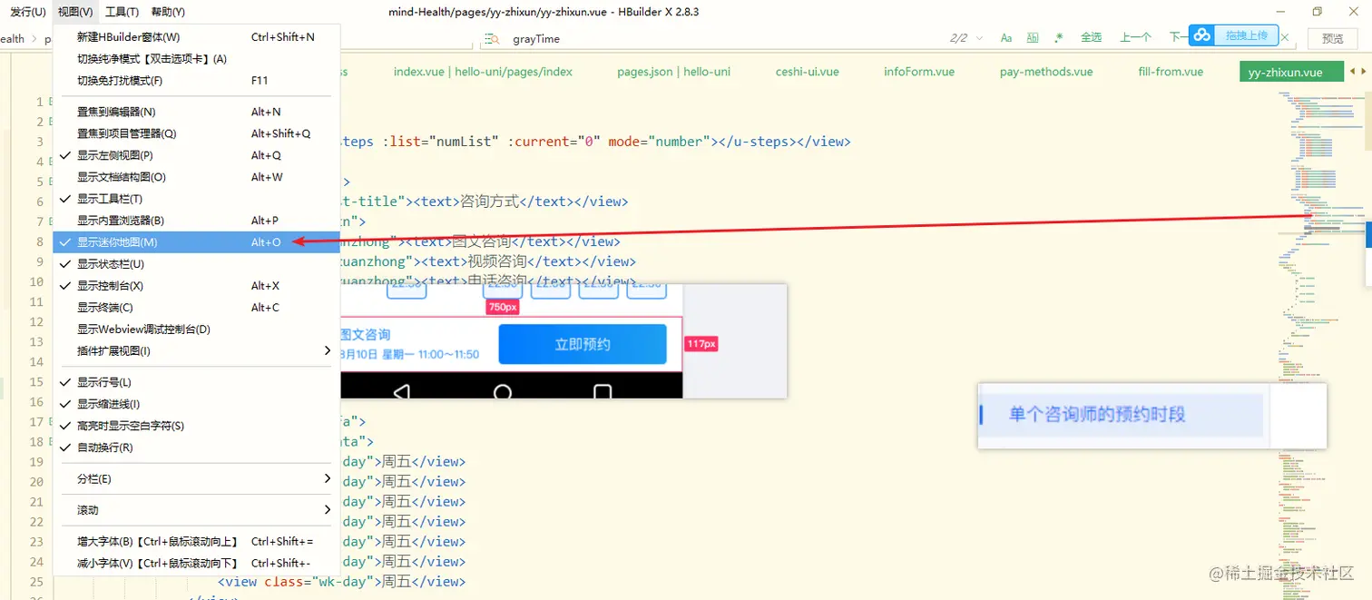
Task: Toggle 显示Webview调试控制台(D) option
Action: (x=196, y=330)
